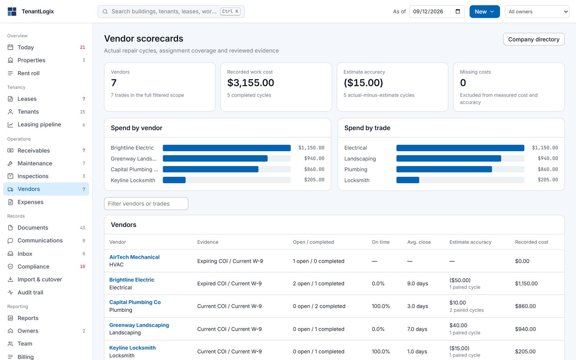The height and width of the screenshot is (360, 576).
Task: Open the New dropdown button
Action: (485, 12)
